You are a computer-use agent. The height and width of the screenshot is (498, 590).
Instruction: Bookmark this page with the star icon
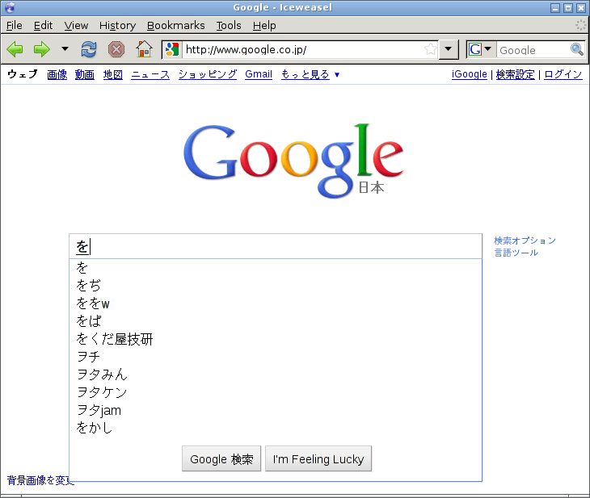(x=431, y=49)
